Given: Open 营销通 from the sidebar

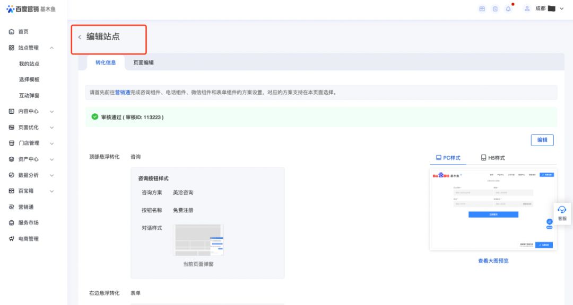Looking at the screenshot, I should click(25, 207).
